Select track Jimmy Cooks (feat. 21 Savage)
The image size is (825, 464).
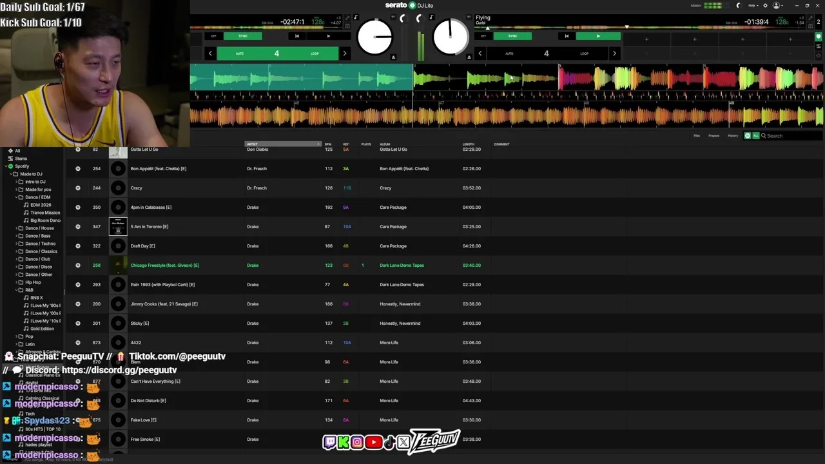coord(164,304)
